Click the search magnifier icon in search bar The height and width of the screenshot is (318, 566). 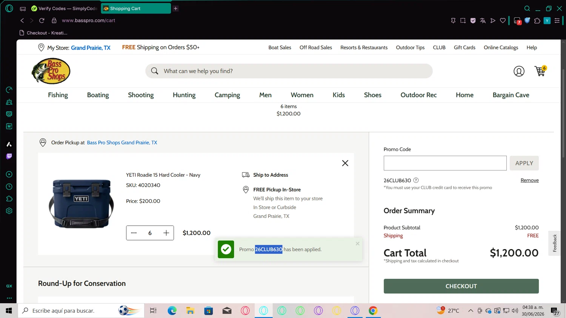(x=155, y=71)
